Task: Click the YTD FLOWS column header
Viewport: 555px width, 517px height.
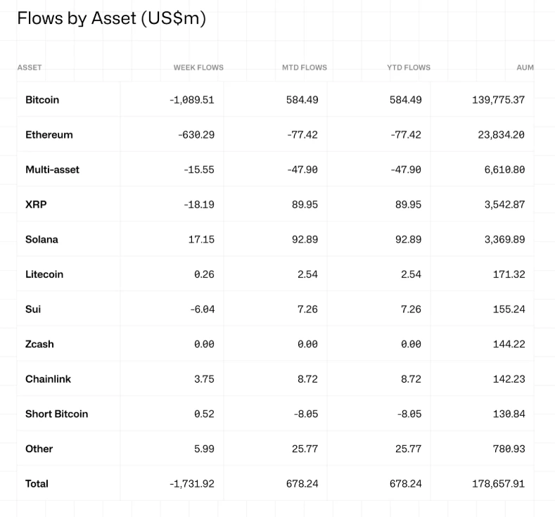Action: tap(408, 68)
